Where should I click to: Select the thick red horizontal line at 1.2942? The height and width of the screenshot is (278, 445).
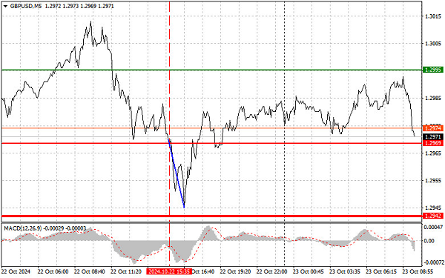coord(211,216)
